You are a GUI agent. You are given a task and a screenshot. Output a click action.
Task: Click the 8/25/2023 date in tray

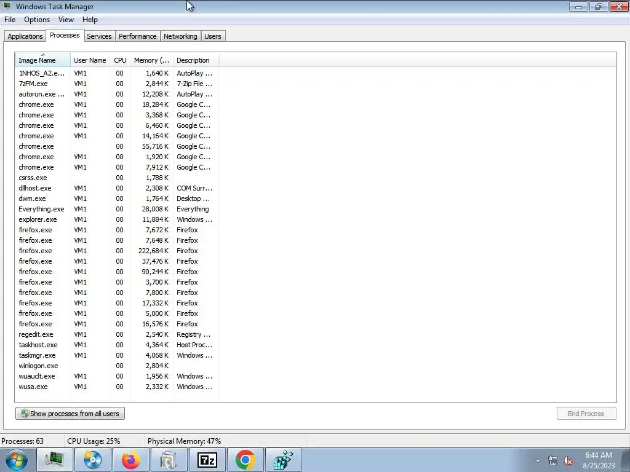coord(599,466)
